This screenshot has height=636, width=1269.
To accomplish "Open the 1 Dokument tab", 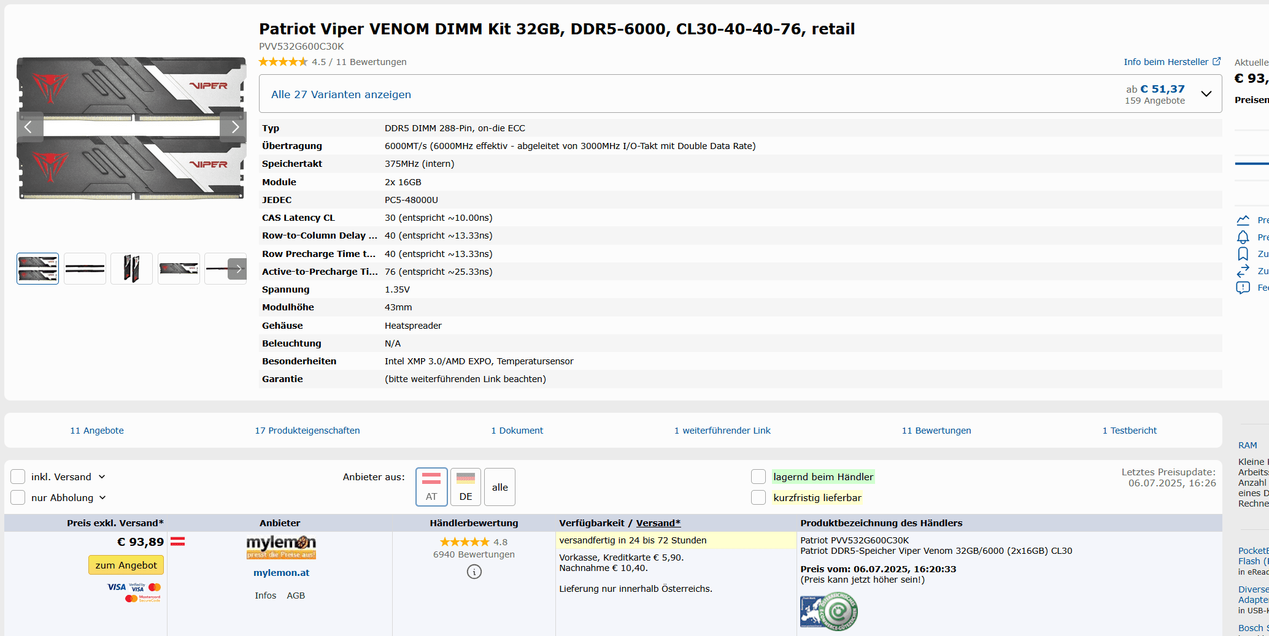I will (517, 431).
